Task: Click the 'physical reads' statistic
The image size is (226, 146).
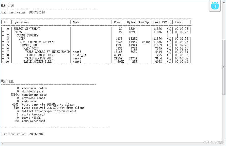Action: pos(34,98)
